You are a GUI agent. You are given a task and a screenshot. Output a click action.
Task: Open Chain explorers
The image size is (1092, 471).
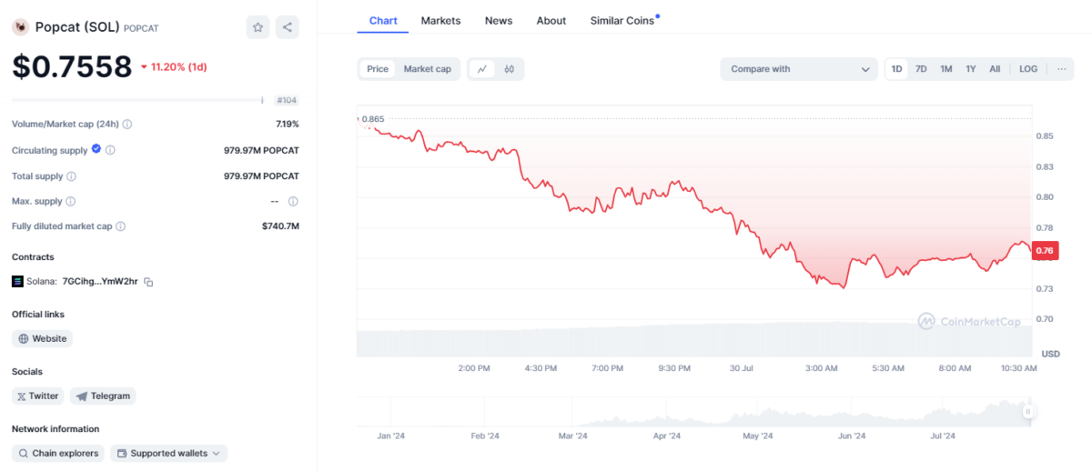click(58, 453)
